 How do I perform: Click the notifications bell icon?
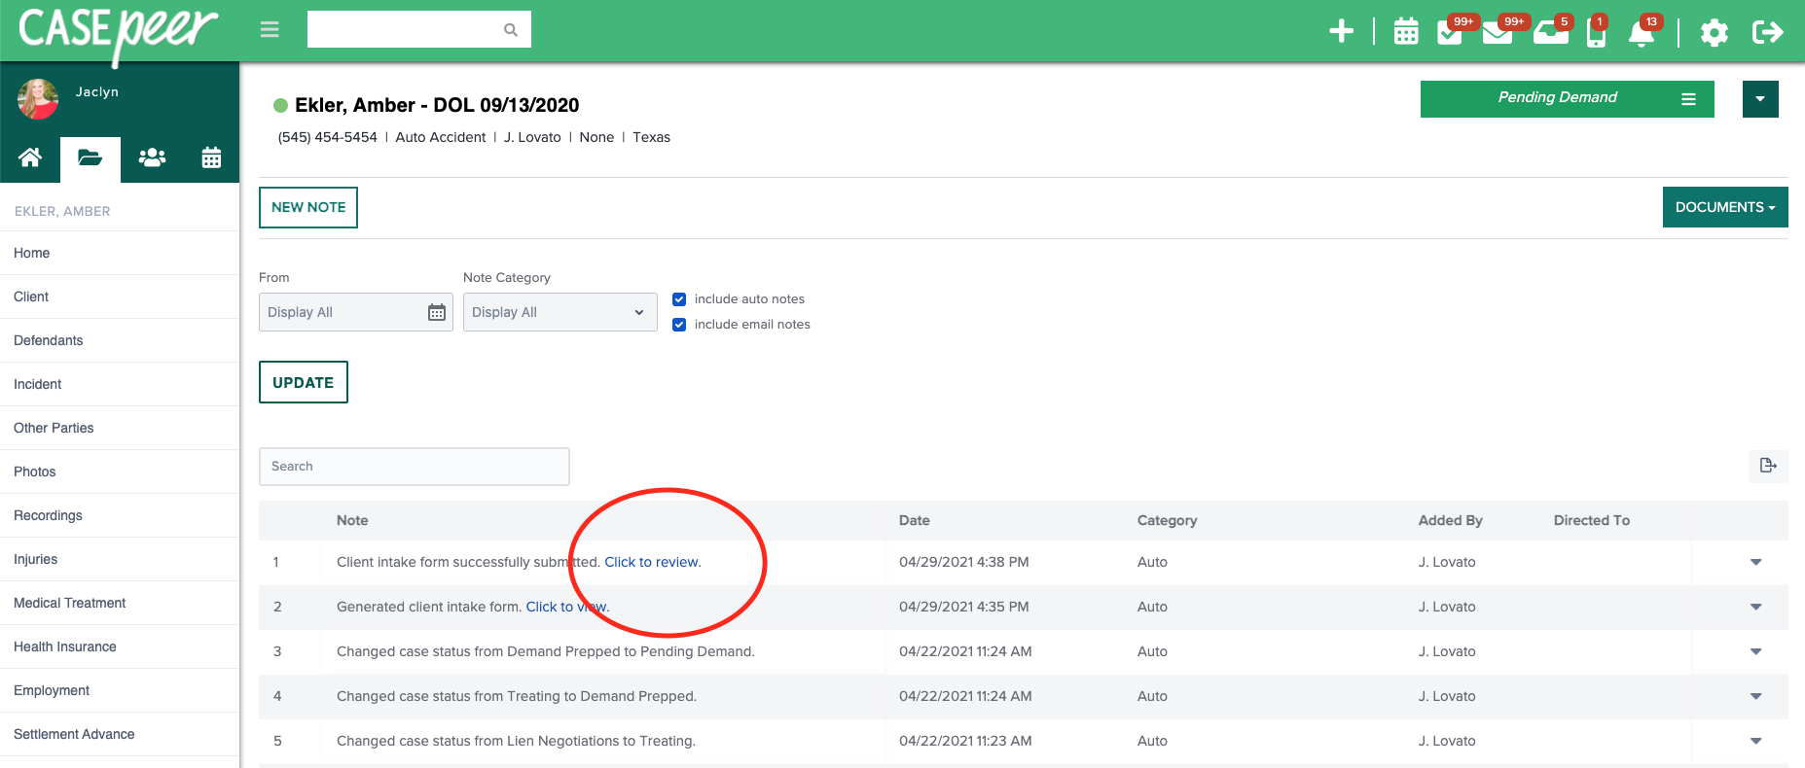tap(1642, 33)
